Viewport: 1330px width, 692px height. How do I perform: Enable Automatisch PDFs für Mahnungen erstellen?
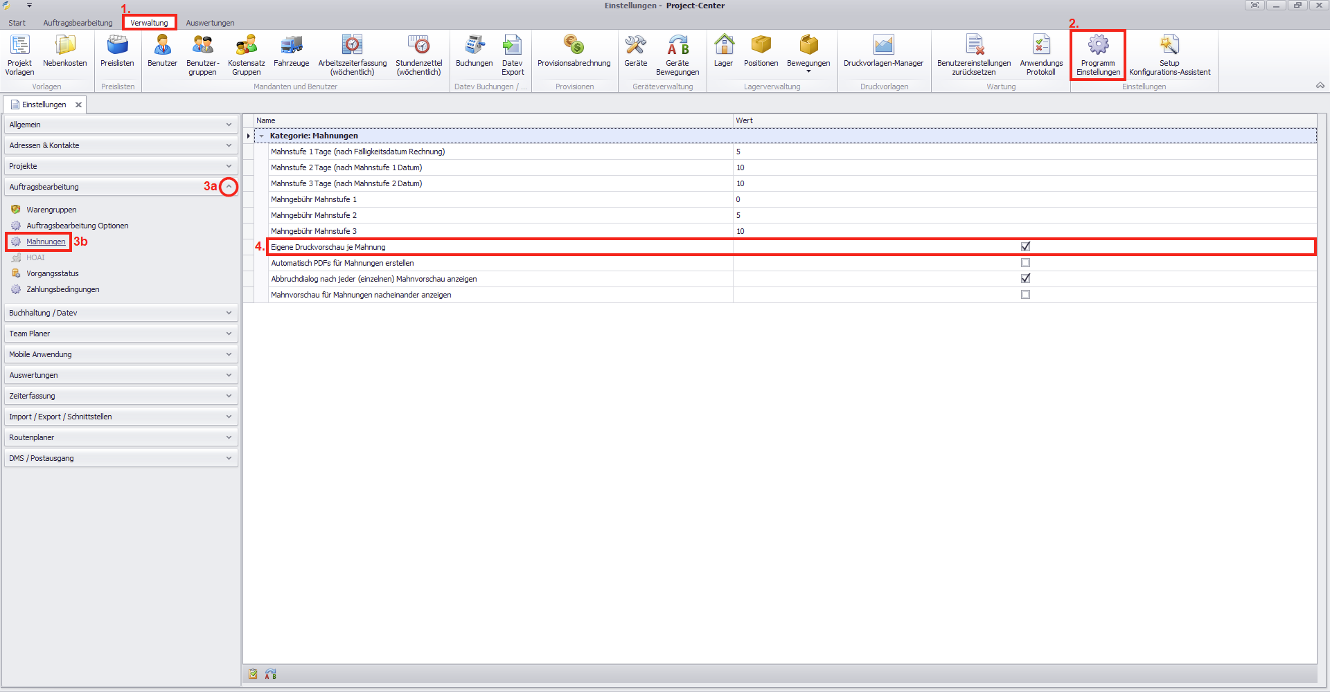[x=1025, y=263]
